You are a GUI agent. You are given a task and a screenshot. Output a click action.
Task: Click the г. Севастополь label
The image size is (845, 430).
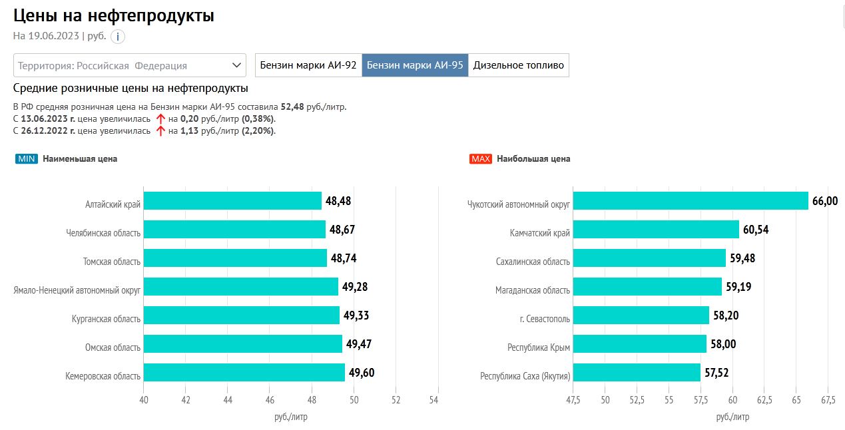click(544, 319)
